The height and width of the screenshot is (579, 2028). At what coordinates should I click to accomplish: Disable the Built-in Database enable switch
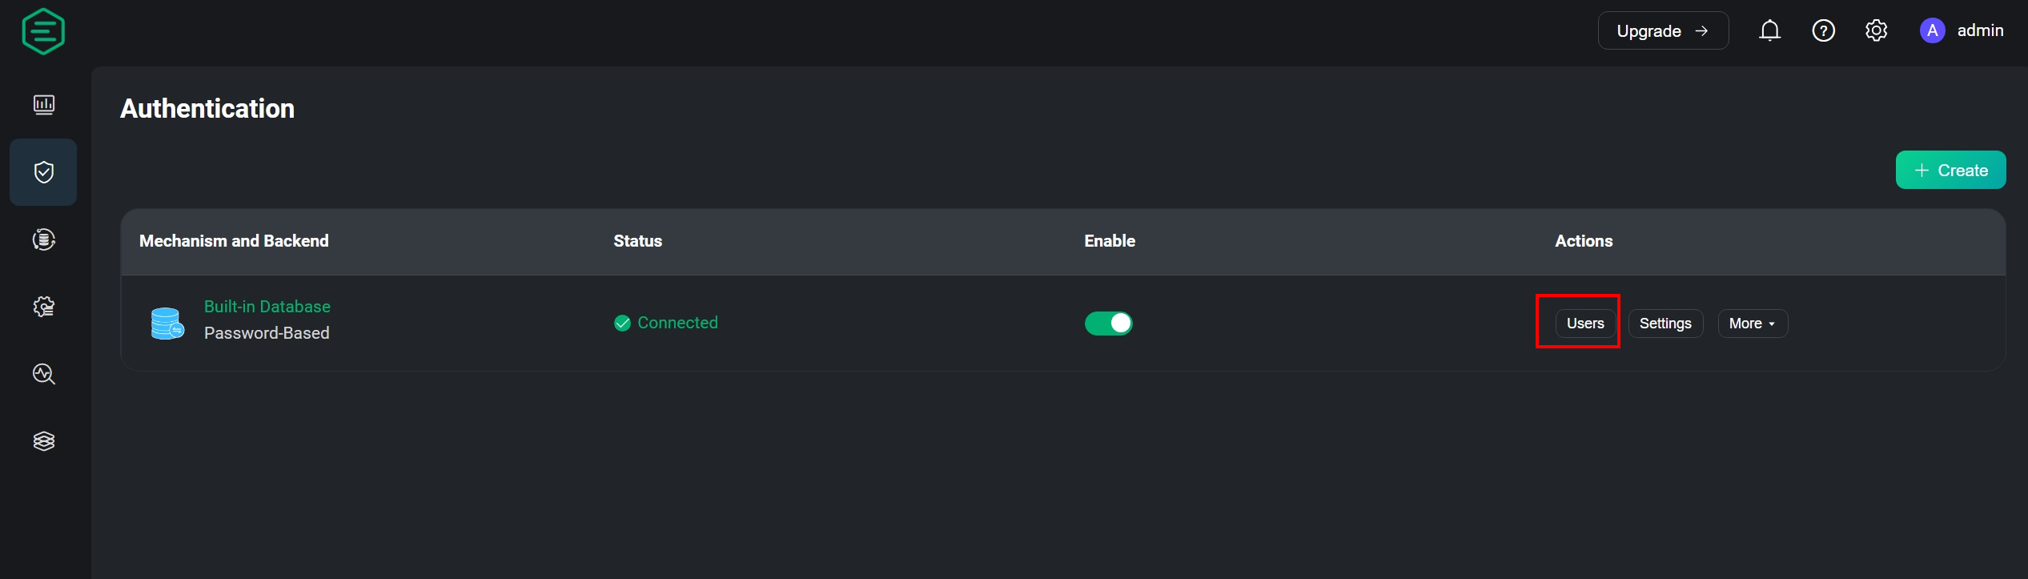[1108, 324]
